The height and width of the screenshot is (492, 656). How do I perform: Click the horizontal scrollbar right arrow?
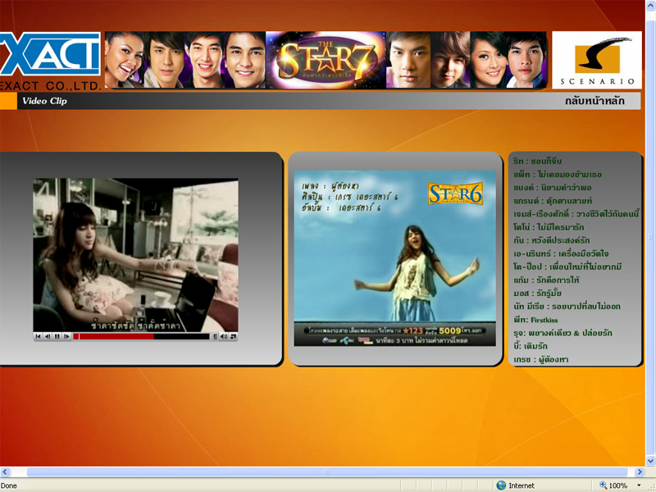(639, 472)
